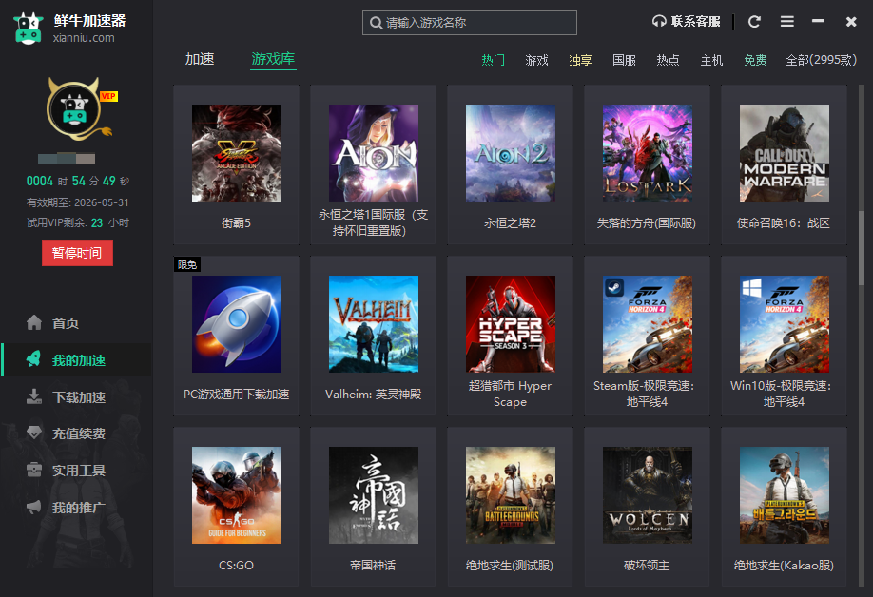
Task: Select the Wolcen 破坏领主 cover
Action: [648, 495]
